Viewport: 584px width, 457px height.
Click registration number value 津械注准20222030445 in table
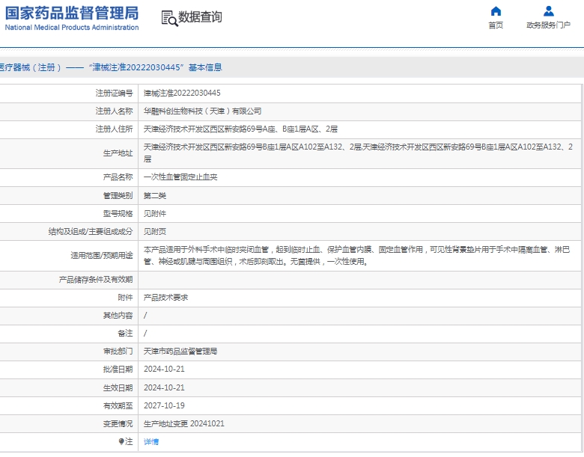pyautogui.click(x=182, y=93)
